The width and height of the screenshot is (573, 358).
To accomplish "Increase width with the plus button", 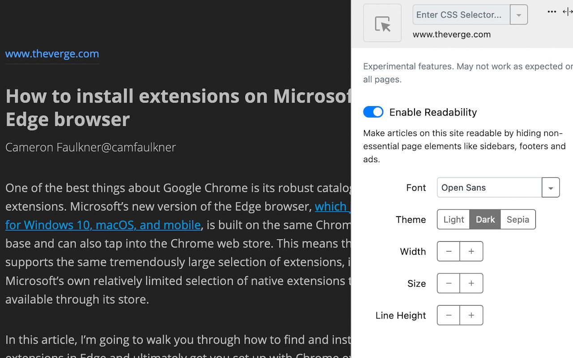I will [471, 251].
